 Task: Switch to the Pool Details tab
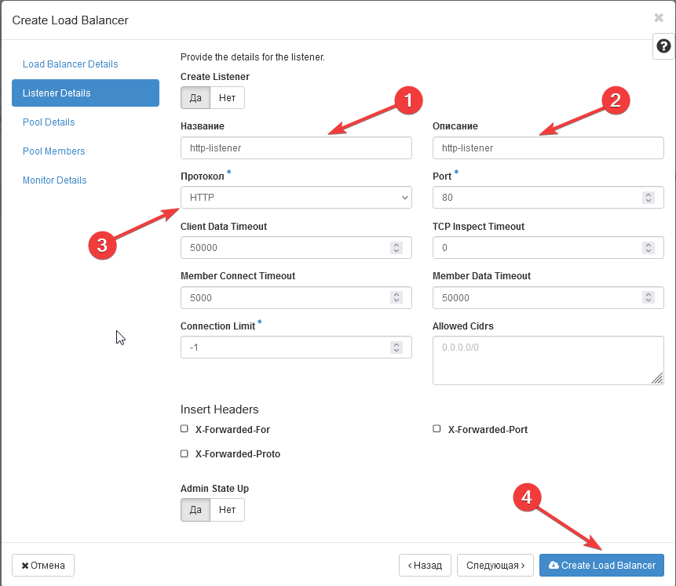click(49, 122)
